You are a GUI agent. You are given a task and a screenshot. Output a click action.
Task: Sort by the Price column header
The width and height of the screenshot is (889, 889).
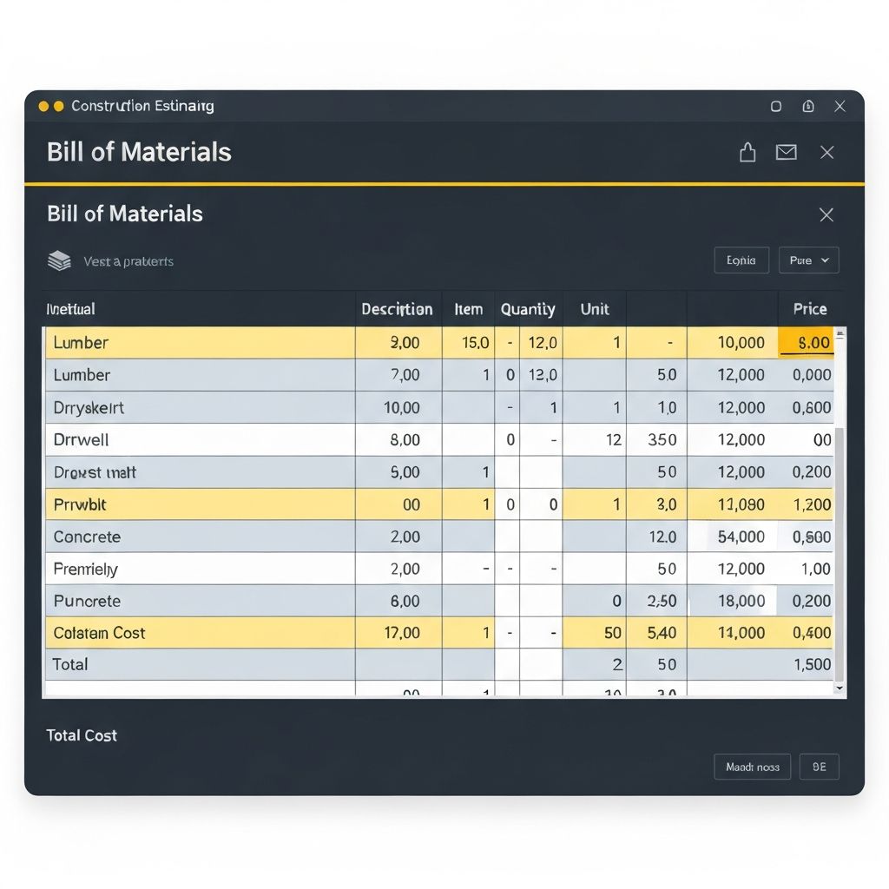[x=809, y=309]
